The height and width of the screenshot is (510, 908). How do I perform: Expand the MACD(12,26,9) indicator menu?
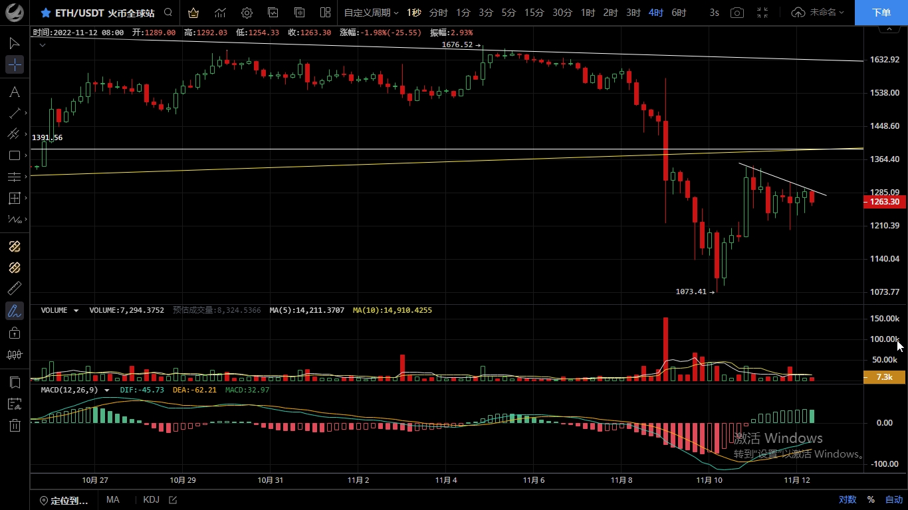[x=107, y=390]
